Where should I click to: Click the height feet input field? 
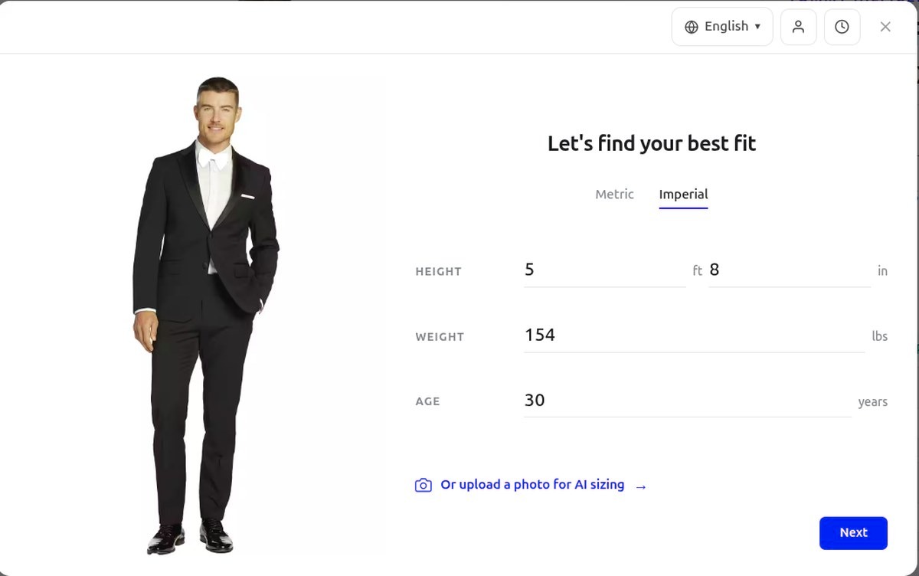click(x=605, y=270)
